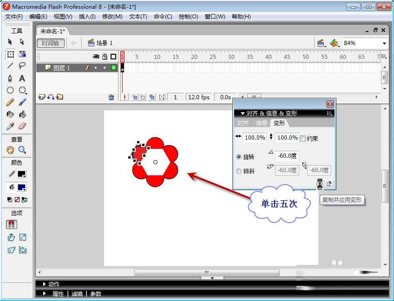The image size is (394, 301).
Task: Click the Rotate and Skew option
Action: [x=11, y=237]
